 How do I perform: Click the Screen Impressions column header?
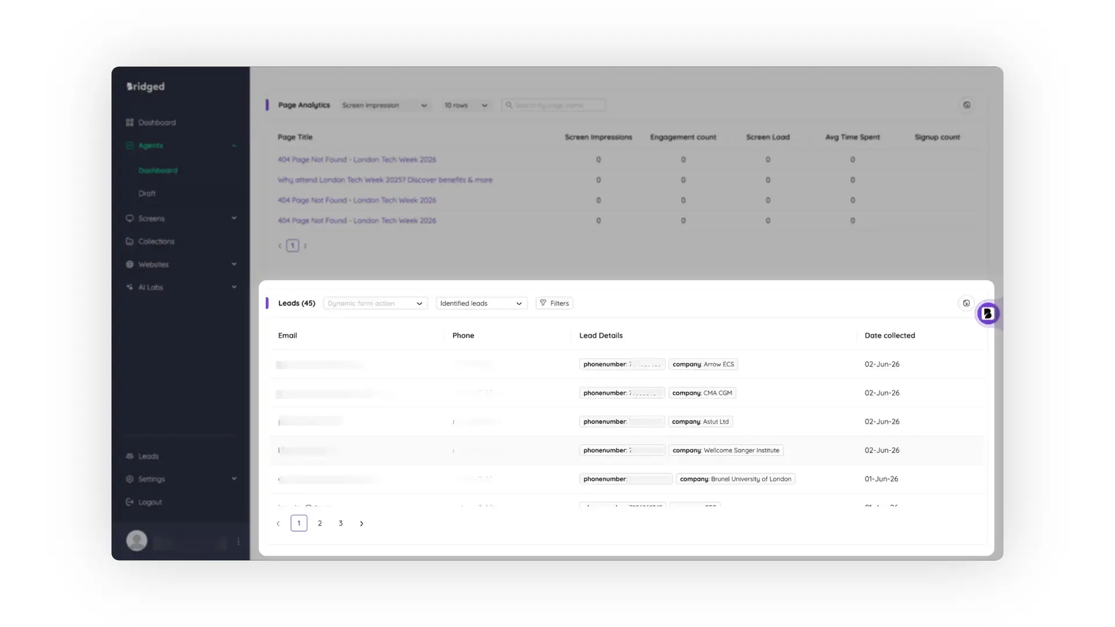tap(598, 137)
